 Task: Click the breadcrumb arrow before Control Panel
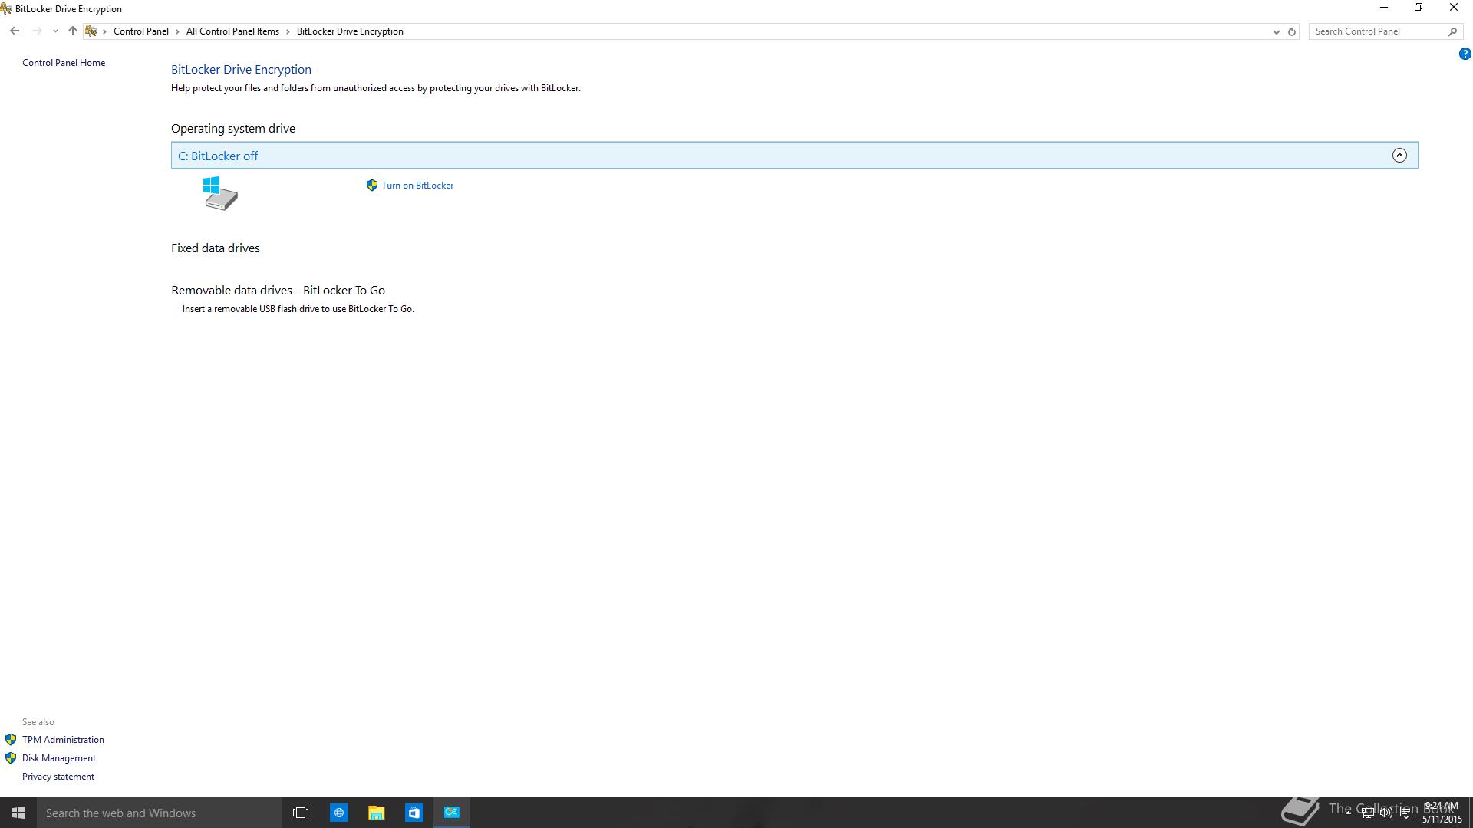[x=104, y=31]
